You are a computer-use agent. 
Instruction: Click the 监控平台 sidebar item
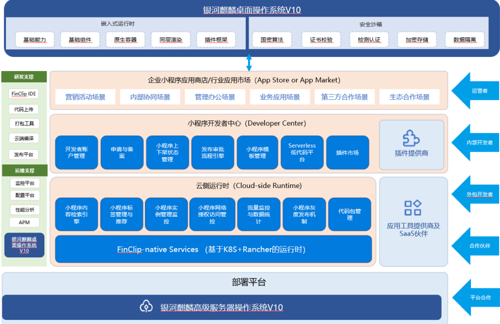coord(24,183)
